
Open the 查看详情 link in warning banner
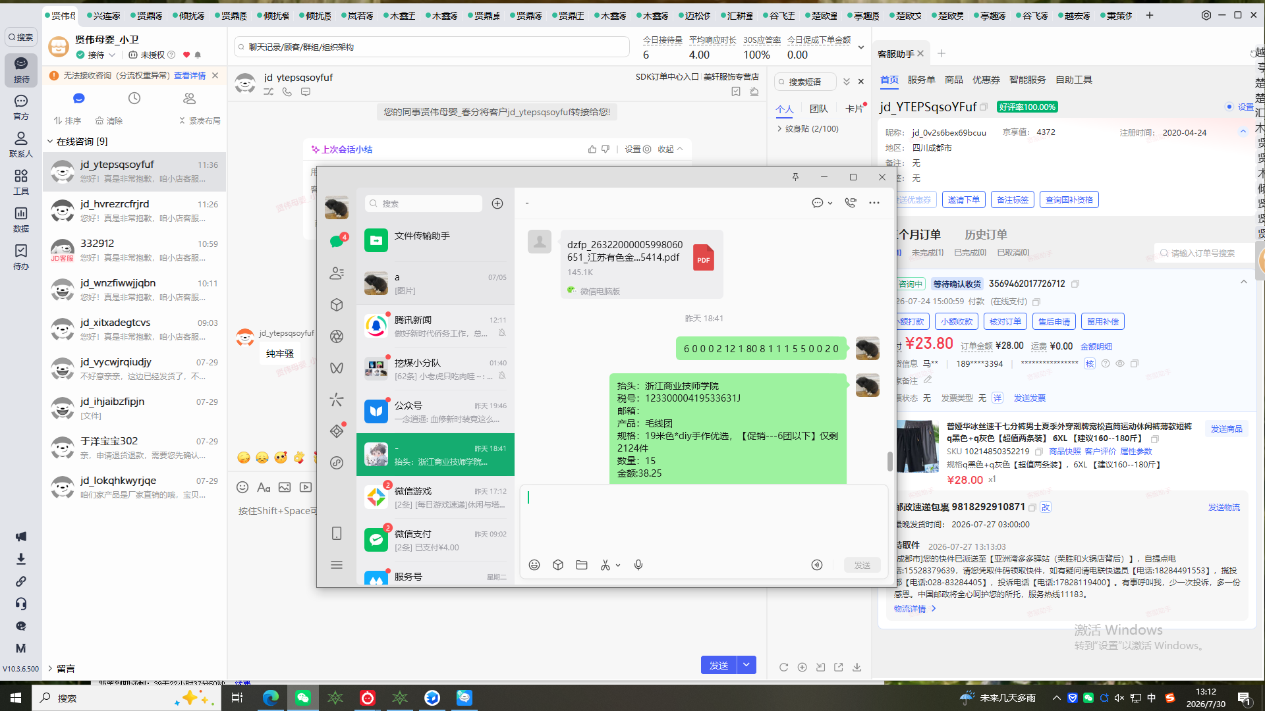point(190,76)
